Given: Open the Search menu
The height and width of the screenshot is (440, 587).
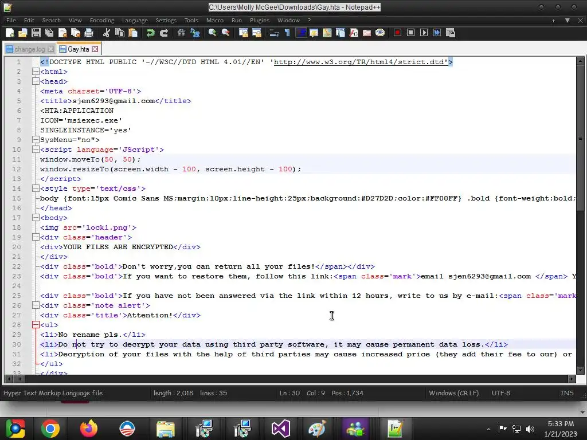Looking at the screenshot, I should 51,21.
